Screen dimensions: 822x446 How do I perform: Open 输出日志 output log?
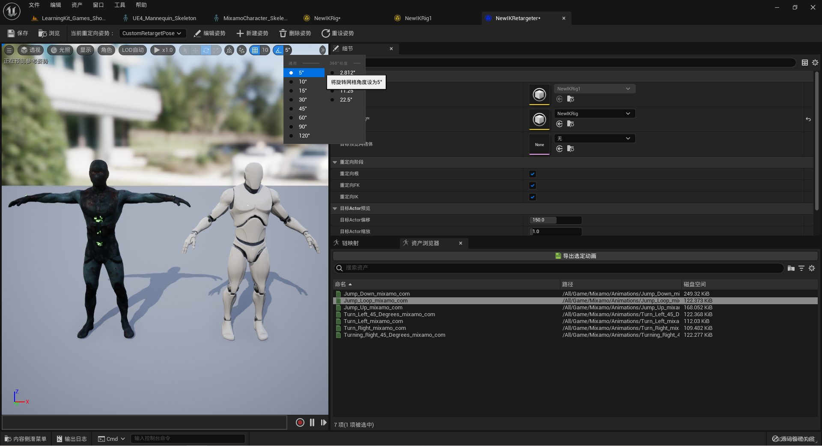click(x=72, y=439)
